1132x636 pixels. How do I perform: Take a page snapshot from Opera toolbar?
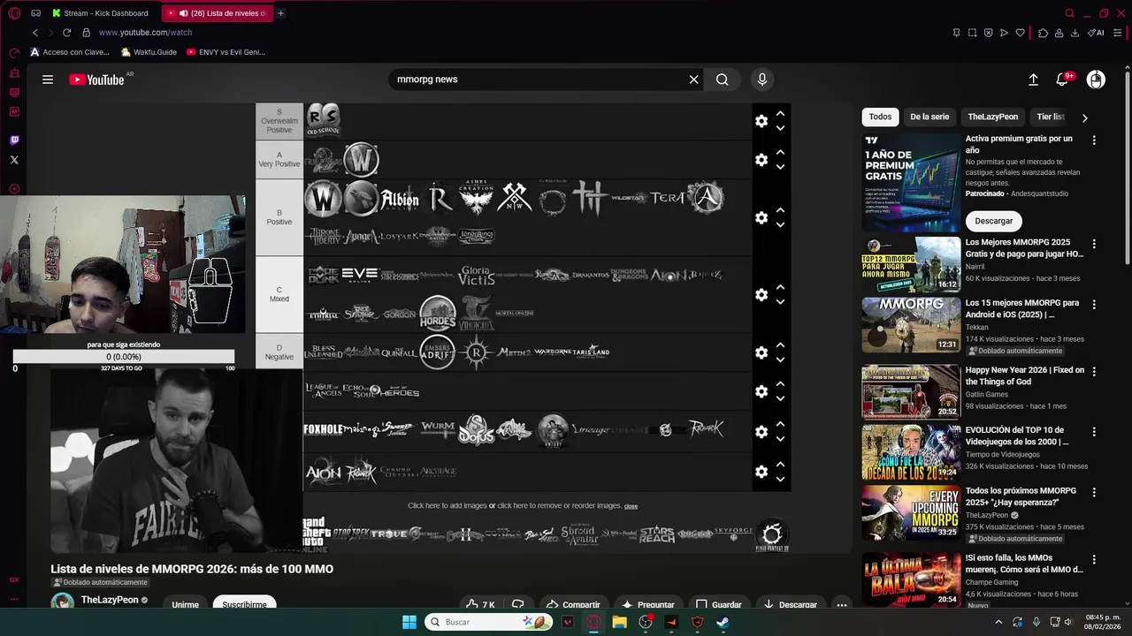pos(972,33)
